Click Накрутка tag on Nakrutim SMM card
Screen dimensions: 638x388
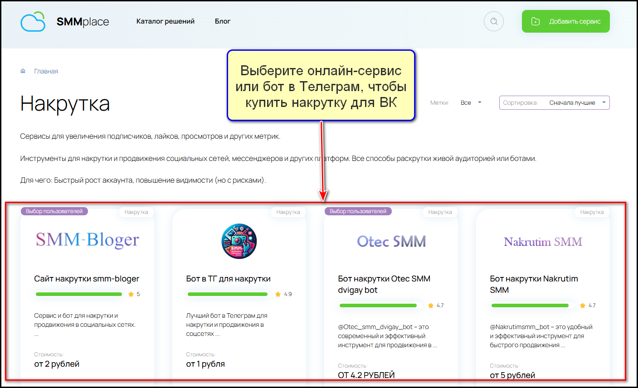(592, 212)
